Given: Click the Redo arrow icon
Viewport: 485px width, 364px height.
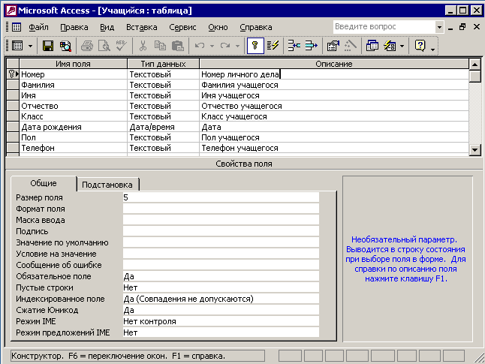Looking at the screenshot, I should pos(225,46).
